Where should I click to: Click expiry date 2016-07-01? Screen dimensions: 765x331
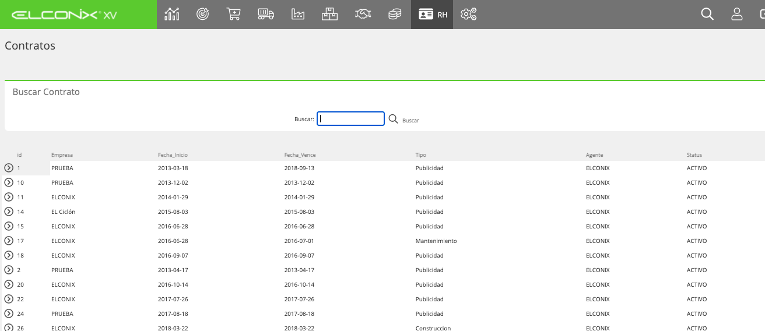tap(299, 241)
